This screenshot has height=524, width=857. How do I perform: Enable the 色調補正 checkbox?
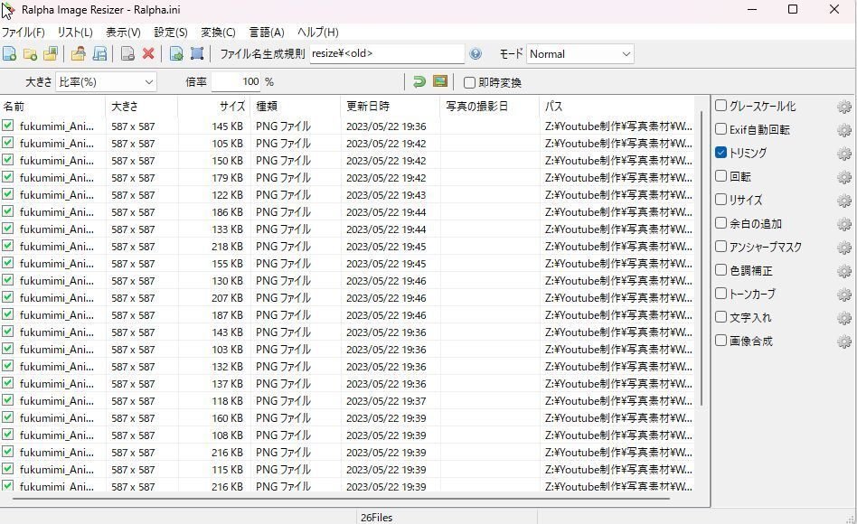720,270
